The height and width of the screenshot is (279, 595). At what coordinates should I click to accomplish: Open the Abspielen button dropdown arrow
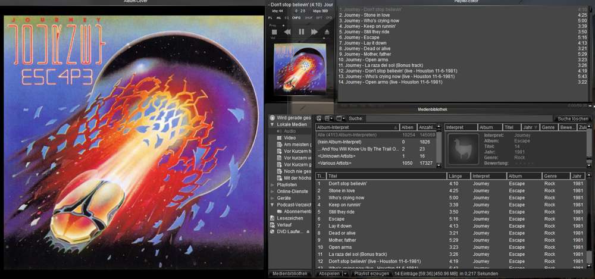point(344,274)
